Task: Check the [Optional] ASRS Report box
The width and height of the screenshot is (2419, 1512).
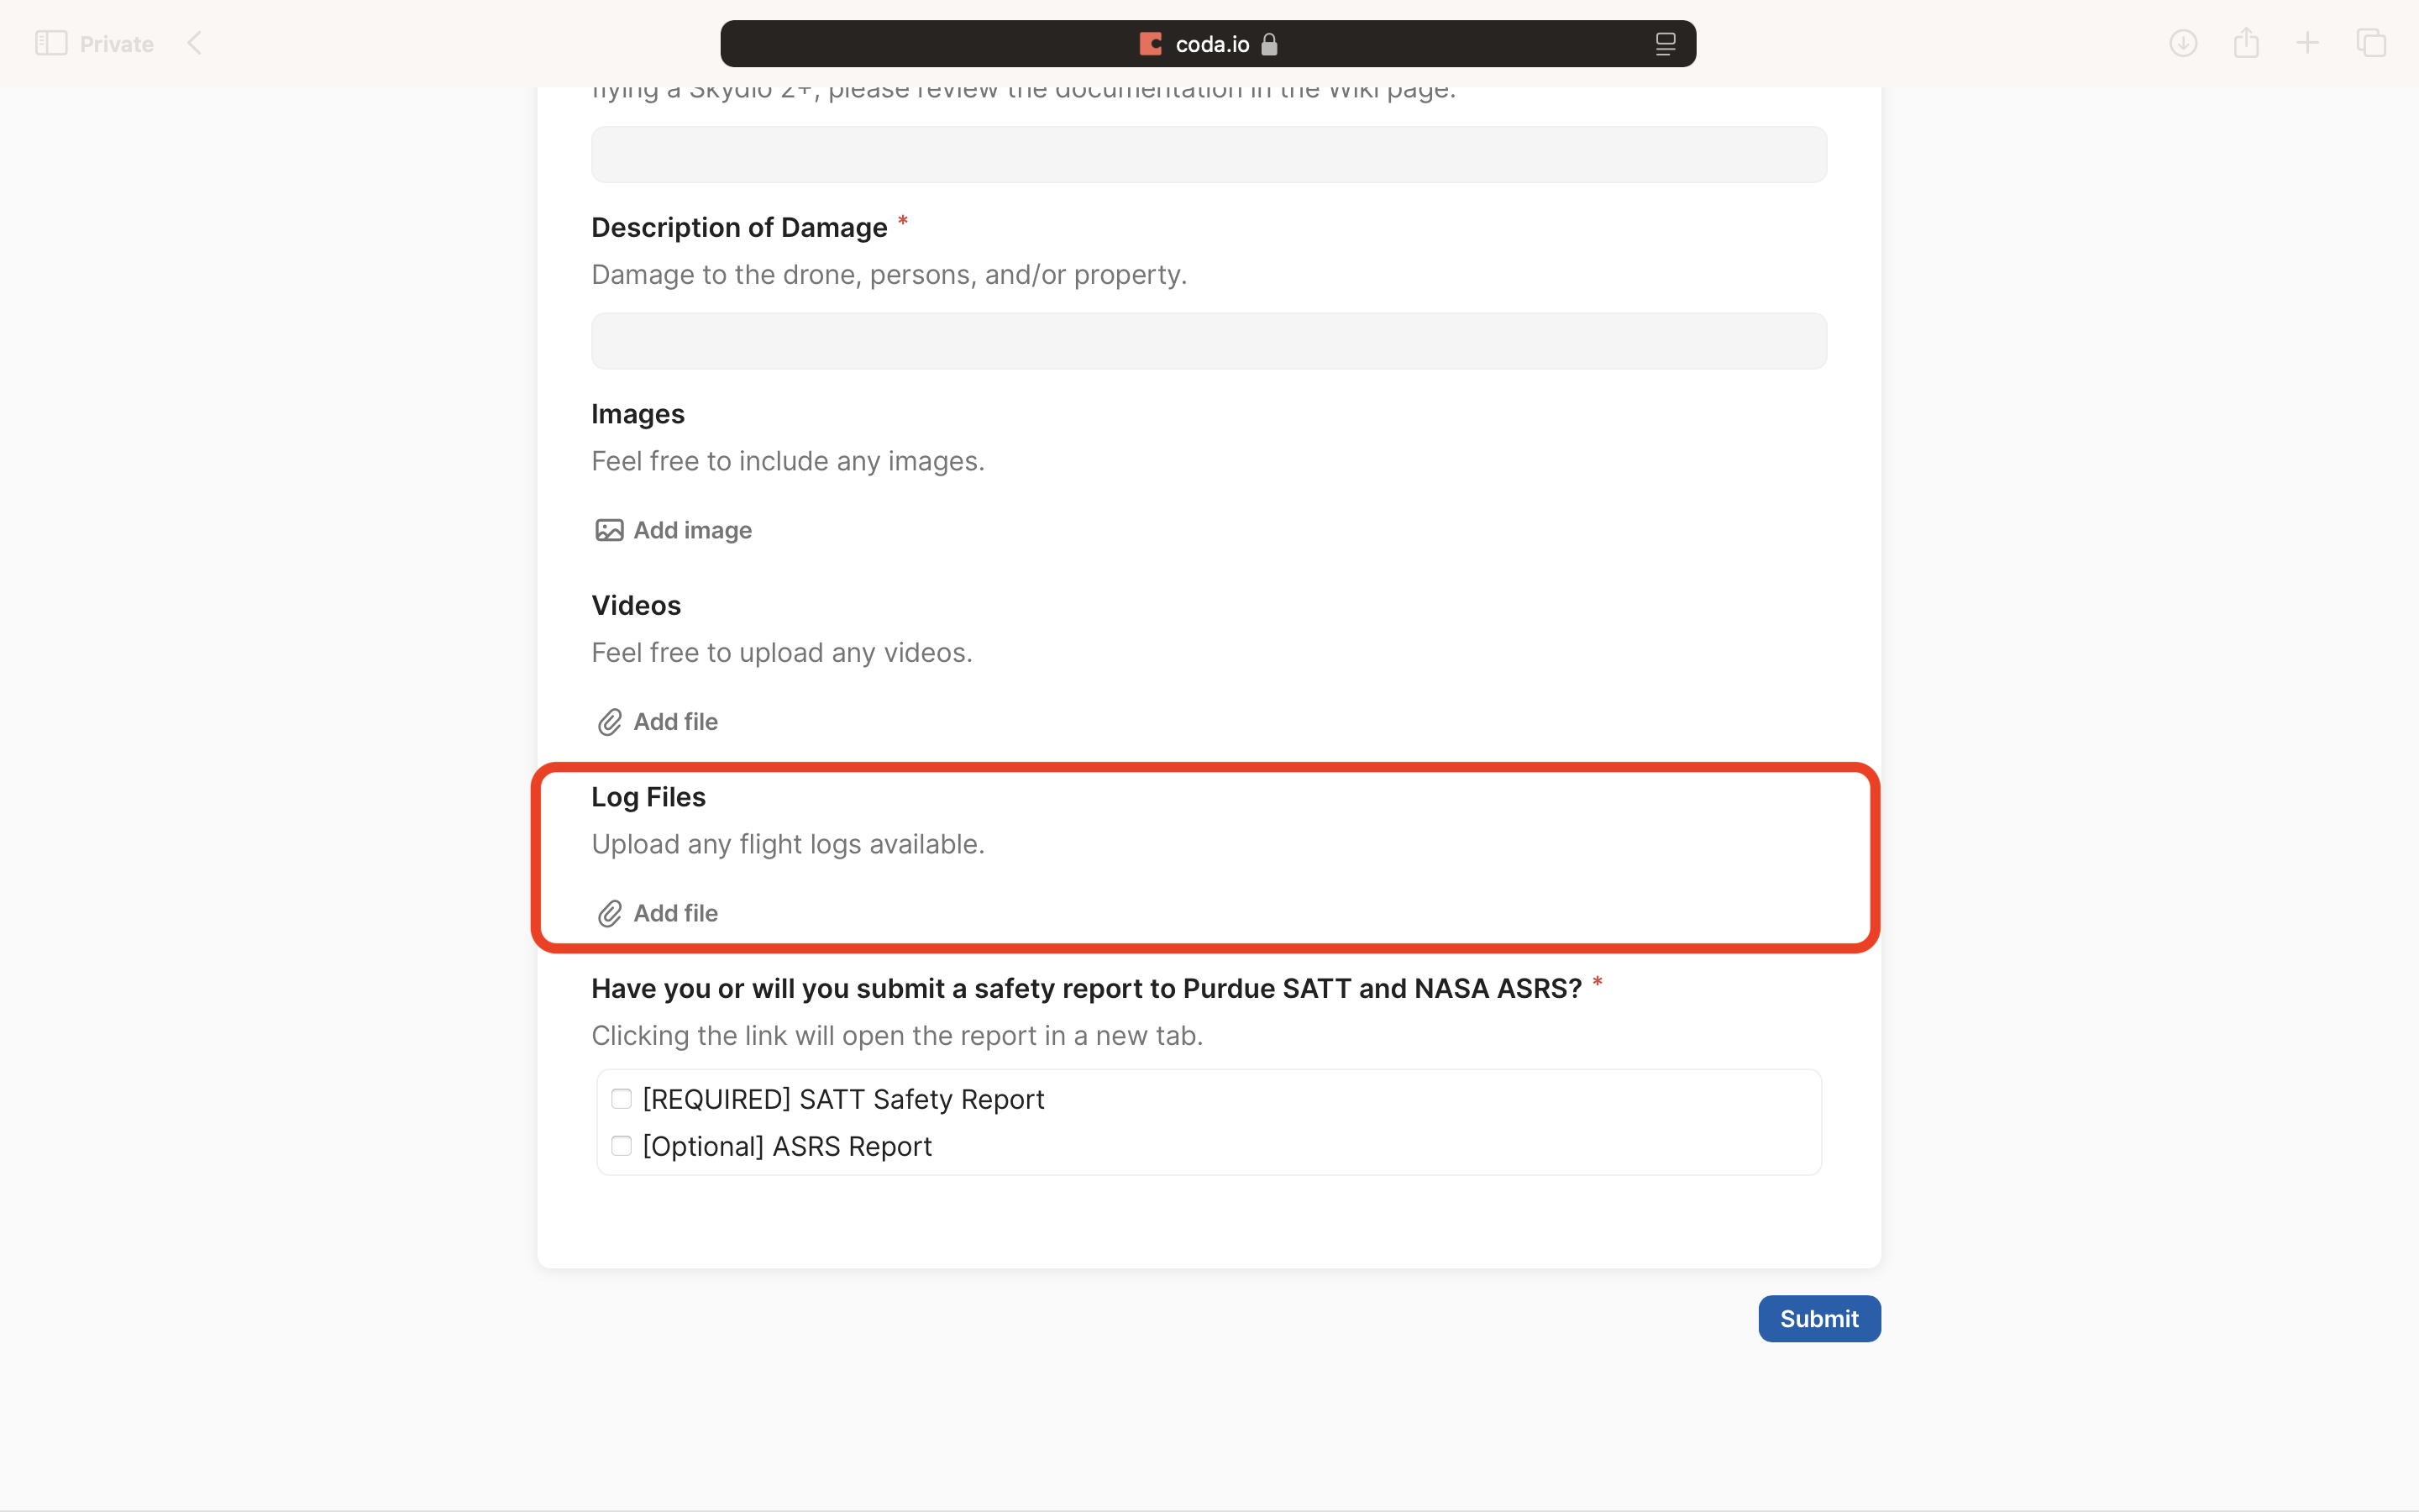Action: click(622, 1145)
